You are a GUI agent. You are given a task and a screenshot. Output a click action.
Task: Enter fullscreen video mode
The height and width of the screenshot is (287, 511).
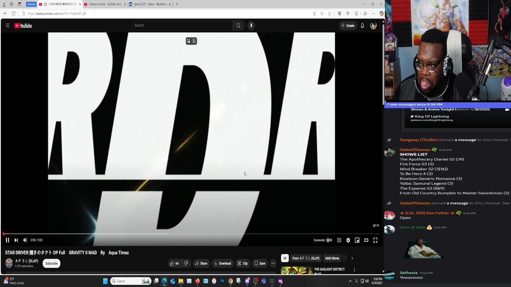(375, 240)
